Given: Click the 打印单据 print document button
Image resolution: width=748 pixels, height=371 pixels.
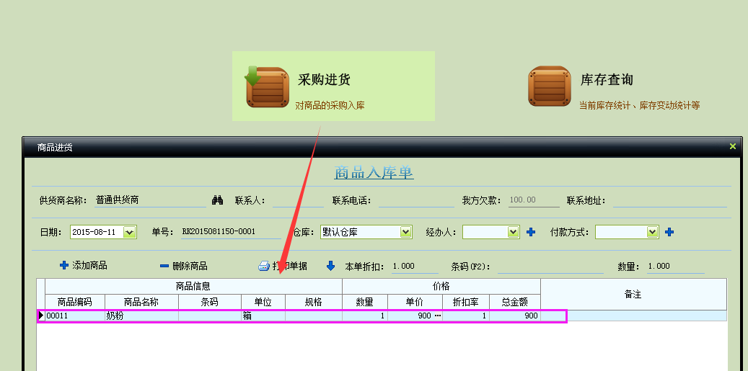Looking at the screenshot, I should click(x=283, y=266).
